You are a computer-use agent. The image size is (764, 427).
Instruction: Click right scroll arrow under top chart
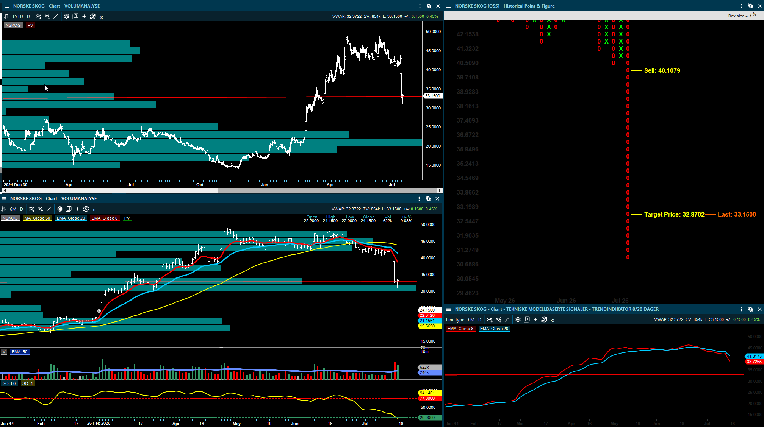(x=440, y=190)
